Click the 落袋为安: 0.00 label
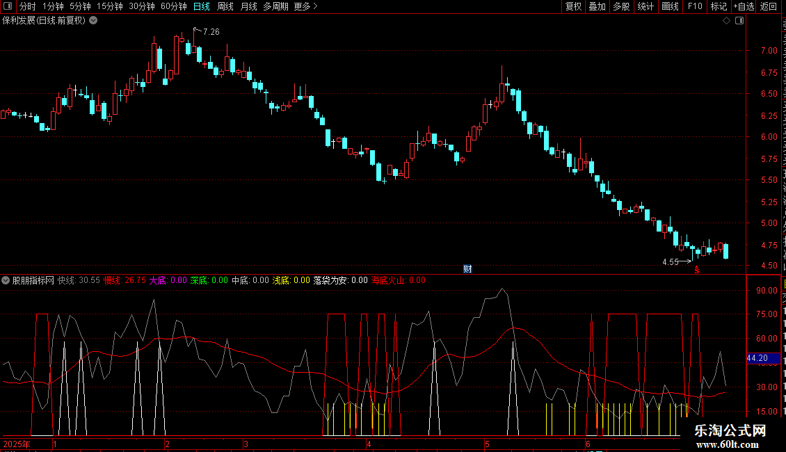The width and height of the screenshot is (786, 452). (340, 280)
